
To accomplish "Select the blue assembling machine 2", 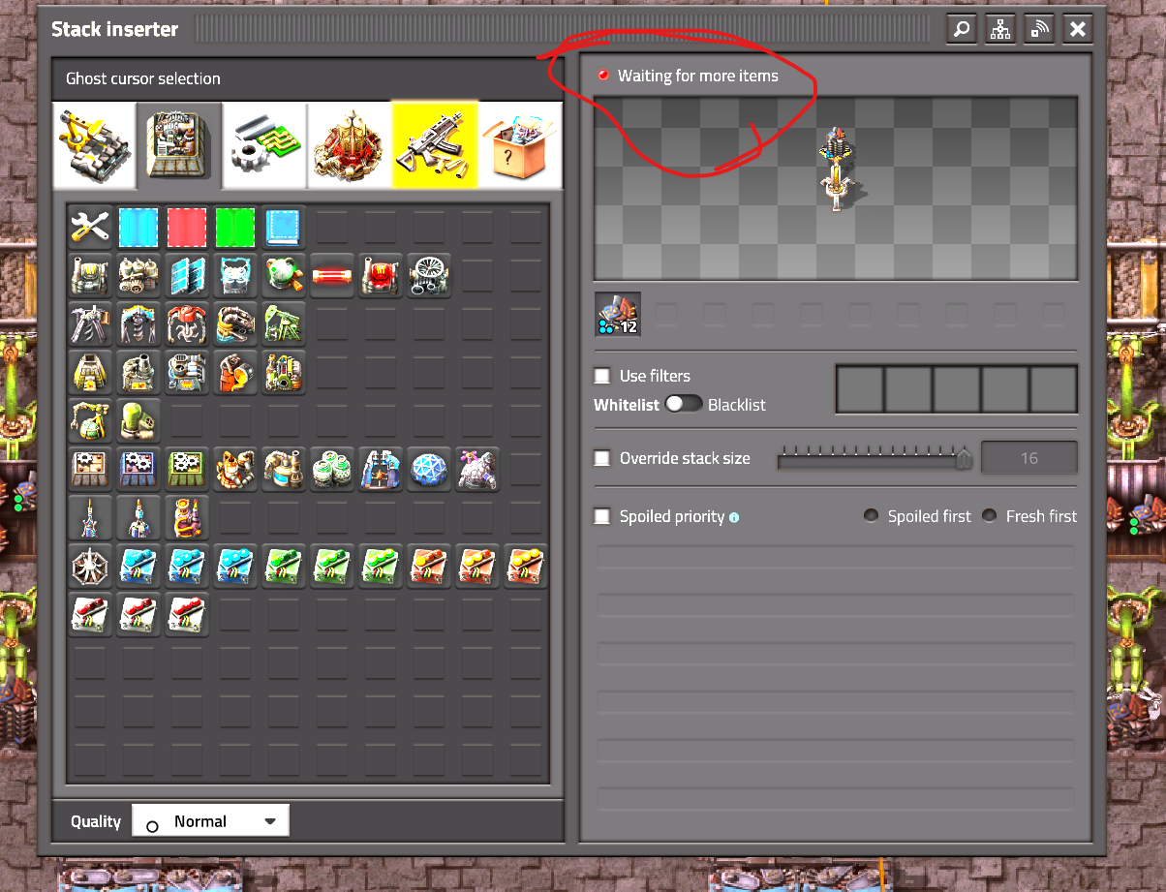I will [140, 470].
